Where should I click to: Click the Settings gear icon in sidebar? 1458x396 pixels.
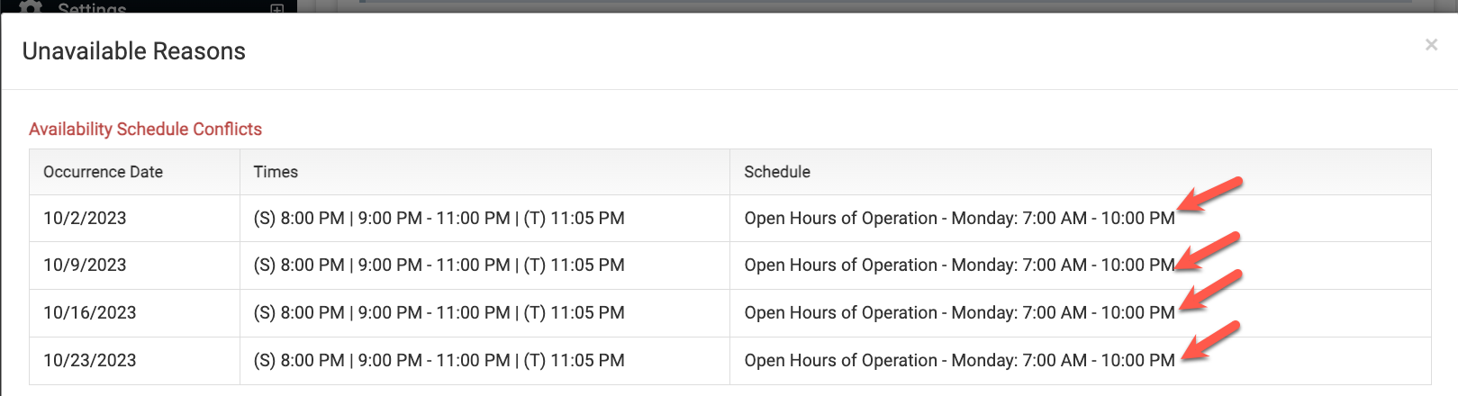tap(30, 6)
